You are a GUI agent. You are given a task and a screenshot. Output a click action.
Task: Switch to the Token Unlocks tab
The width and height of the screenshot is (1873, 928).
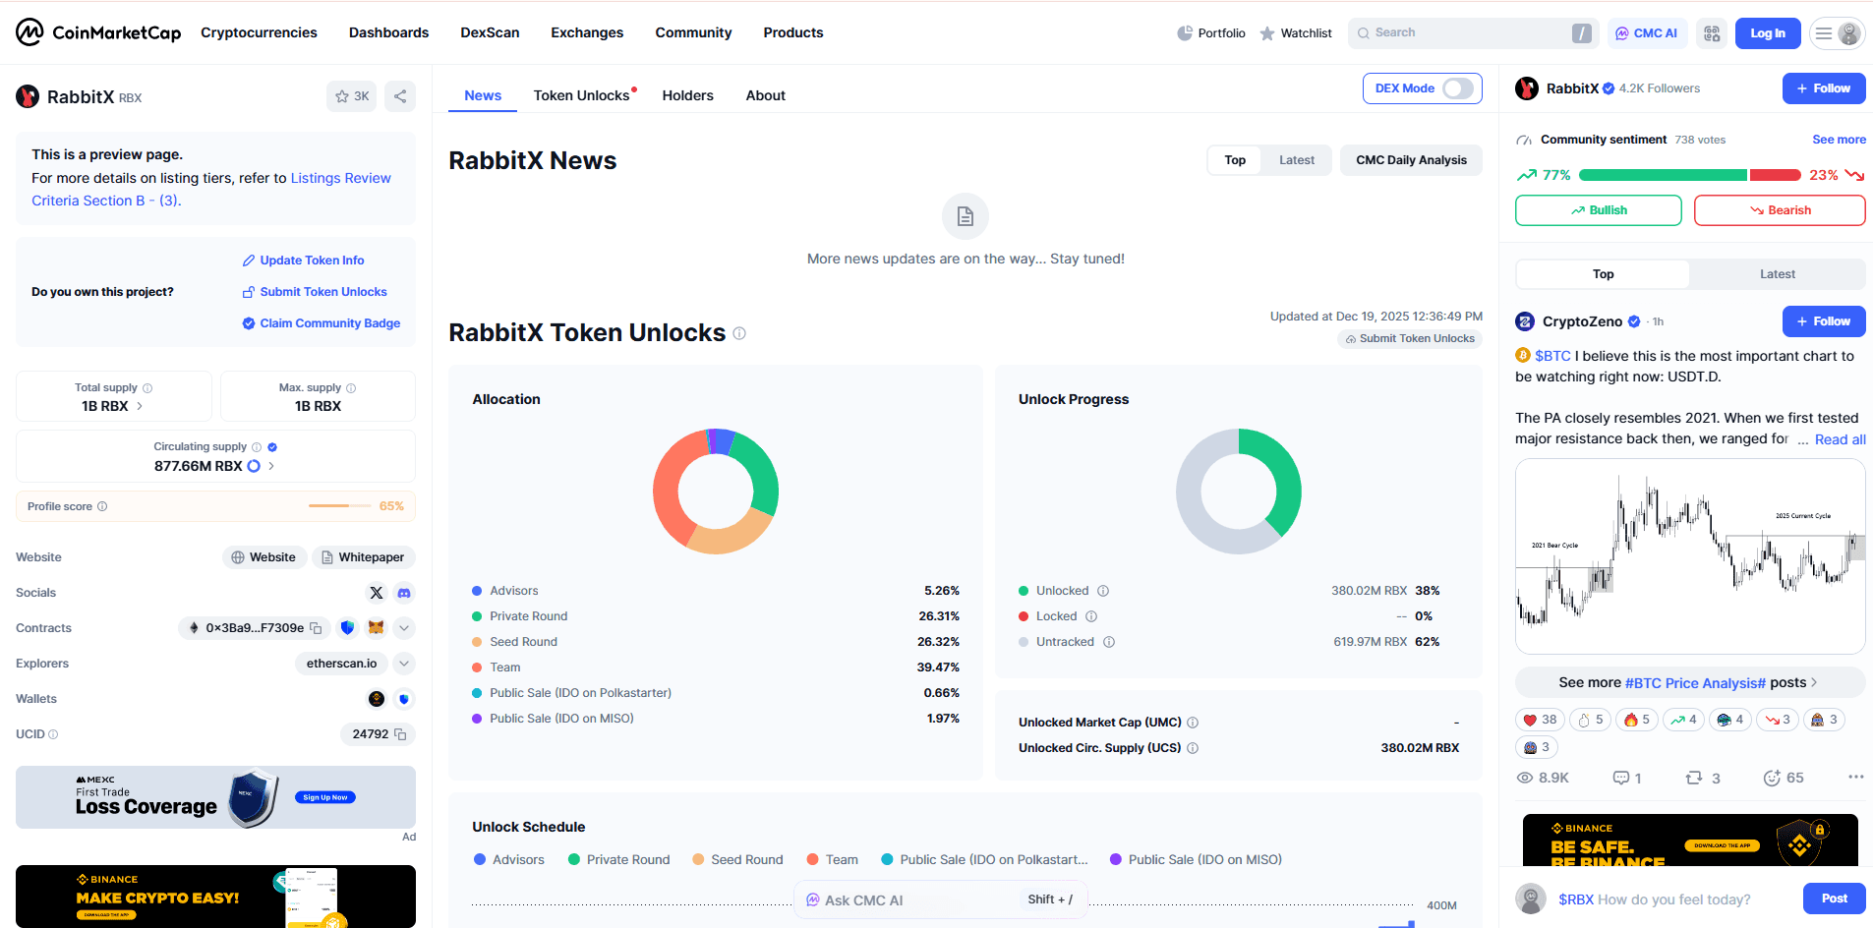click(x=584, y=95)
